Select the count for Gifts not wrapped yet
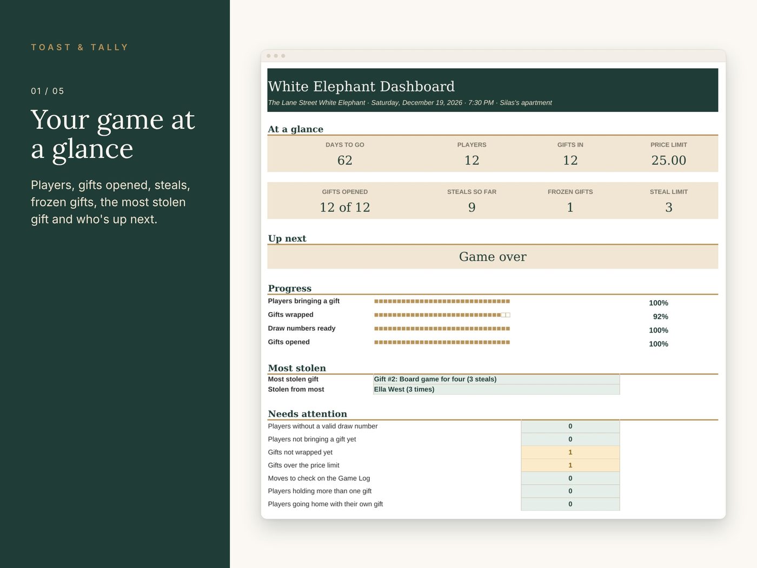The width and height of the screenshot is (757, 568). click(x=570, y=452)
